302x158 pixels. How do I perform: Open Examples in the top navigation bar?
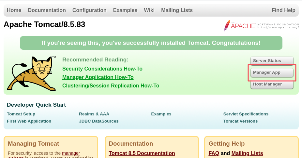125,10
